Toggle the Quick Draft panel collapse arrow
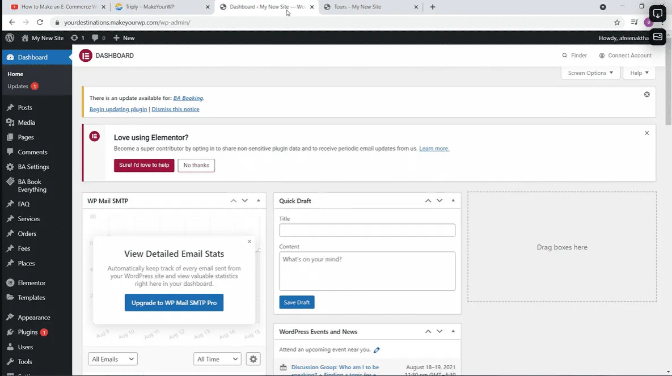This screenshot has height=376, width=672. tap(453, 201)
